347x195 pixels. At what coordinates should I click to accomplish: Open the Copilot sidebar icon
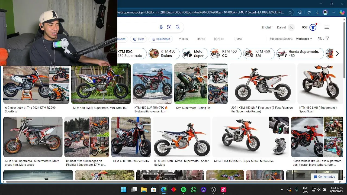(342, 12)
